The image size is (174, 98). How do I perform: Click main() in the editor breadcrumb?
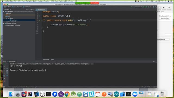(52, 59)
